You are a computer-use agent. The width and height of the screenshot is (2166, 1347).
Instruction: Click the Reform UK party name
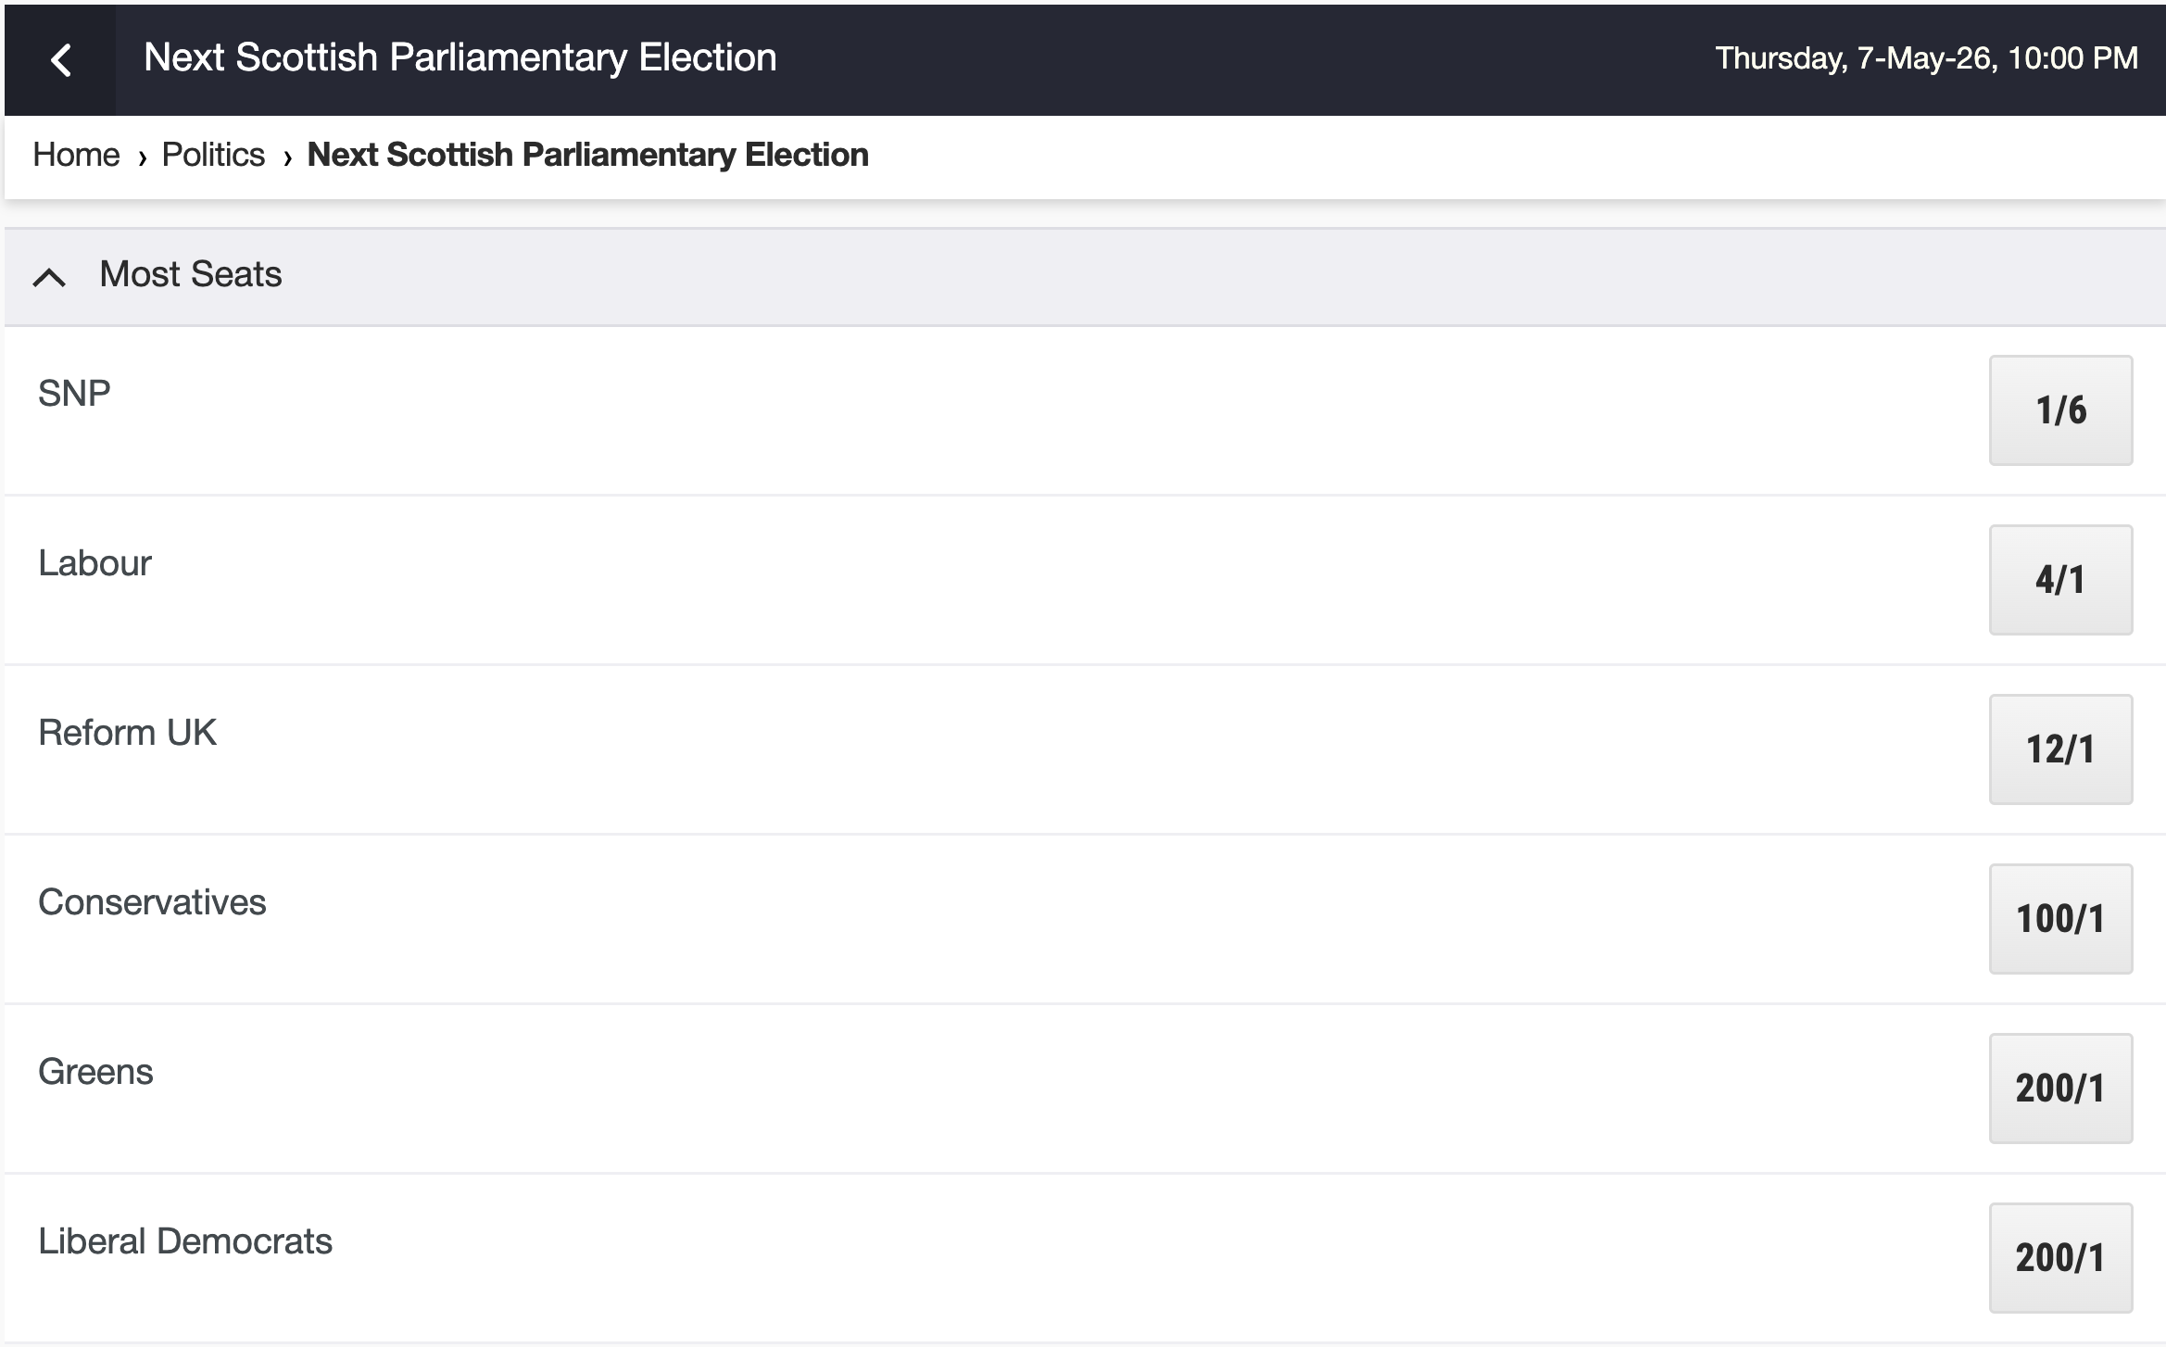tap(127, 733)
